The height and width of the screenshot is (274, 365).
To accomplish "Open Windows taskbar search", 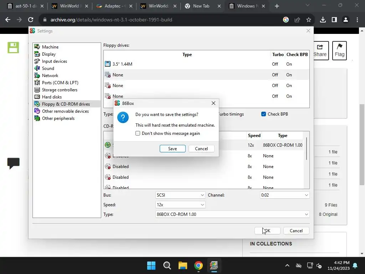I will [167, 265].
